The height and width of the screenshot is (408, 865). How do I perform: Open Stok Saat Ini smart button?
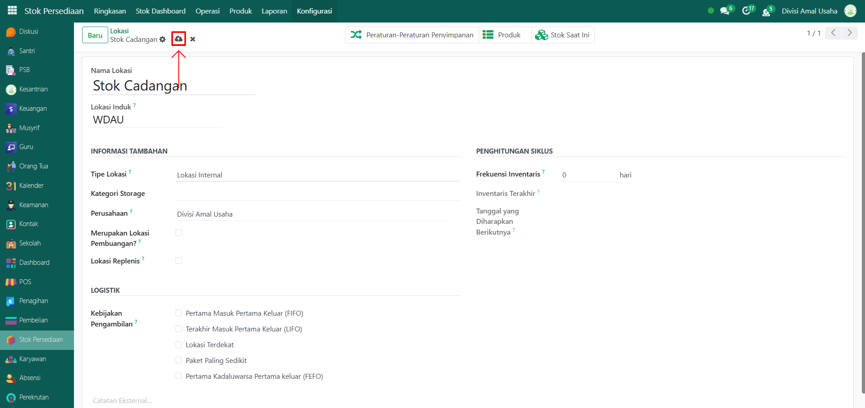pos(562,35)
